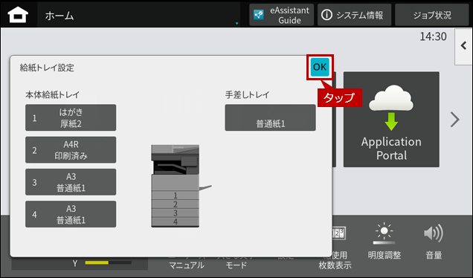Open ジョブ状況 job status
This screenshot has height=278, width=473.
pyautogui.click(x=431, y=15)
